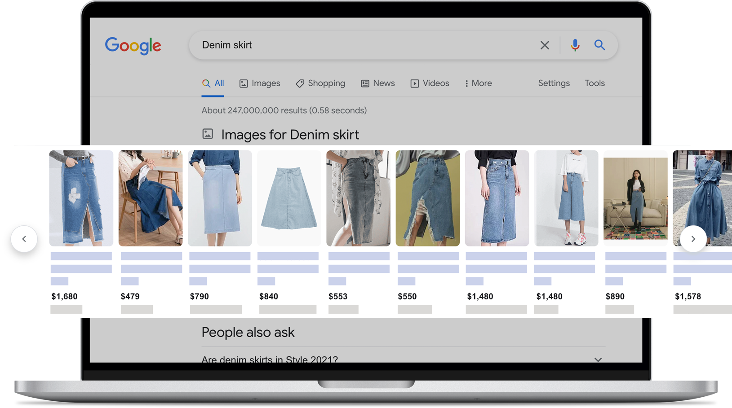
Task: Click the Images for Denim skirt heading
Action: [x=290, y=135]
